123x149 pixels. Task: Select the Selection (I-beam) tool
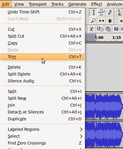tap(93, 13)
